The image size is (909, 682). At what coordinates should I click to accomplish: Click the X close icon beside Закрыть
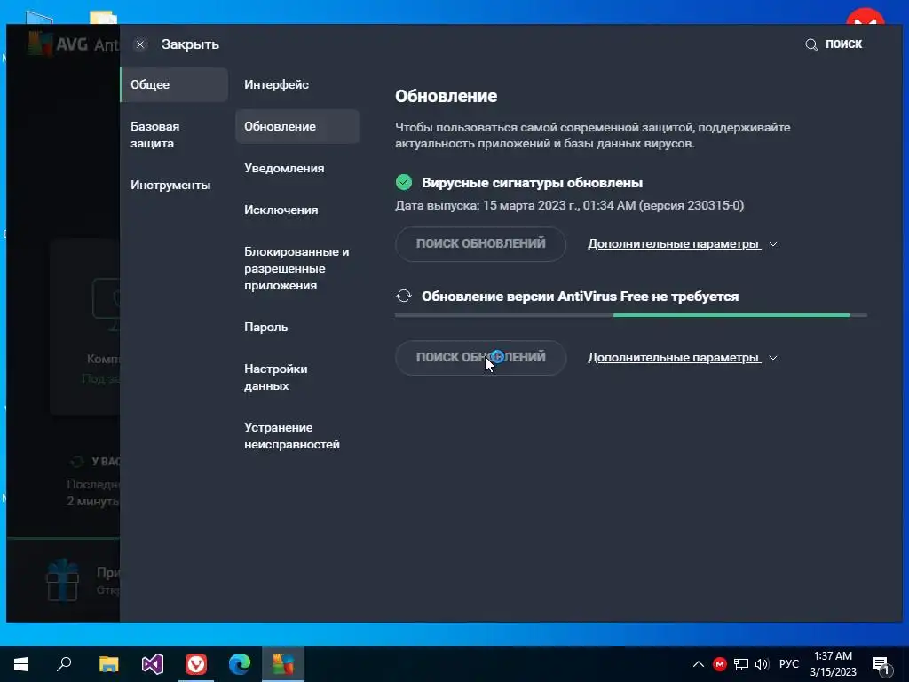click(140, 44)
